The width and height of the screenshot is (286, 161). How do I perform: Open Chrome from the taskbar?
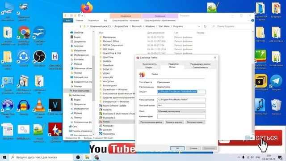click(x=97, y=157)
